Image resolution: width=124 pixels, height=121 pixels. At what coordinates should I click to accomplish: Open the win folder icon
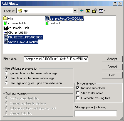tap(5, 18)
